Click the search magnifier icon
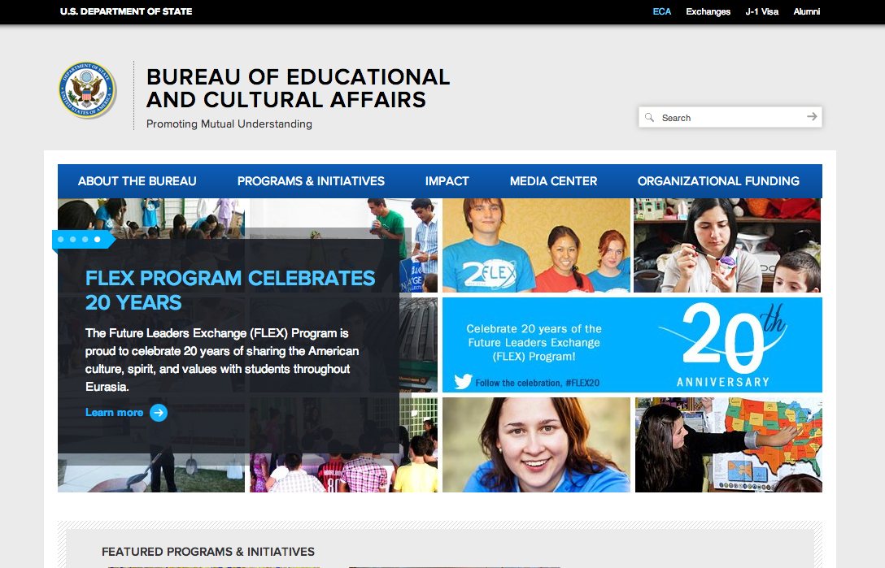 coord(650,117)
